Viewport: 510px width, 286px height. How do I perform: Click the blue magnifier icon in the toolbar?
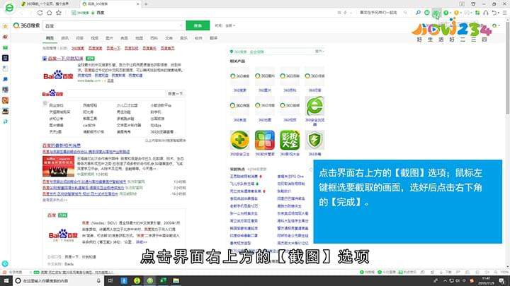click(x=418, y=13)
